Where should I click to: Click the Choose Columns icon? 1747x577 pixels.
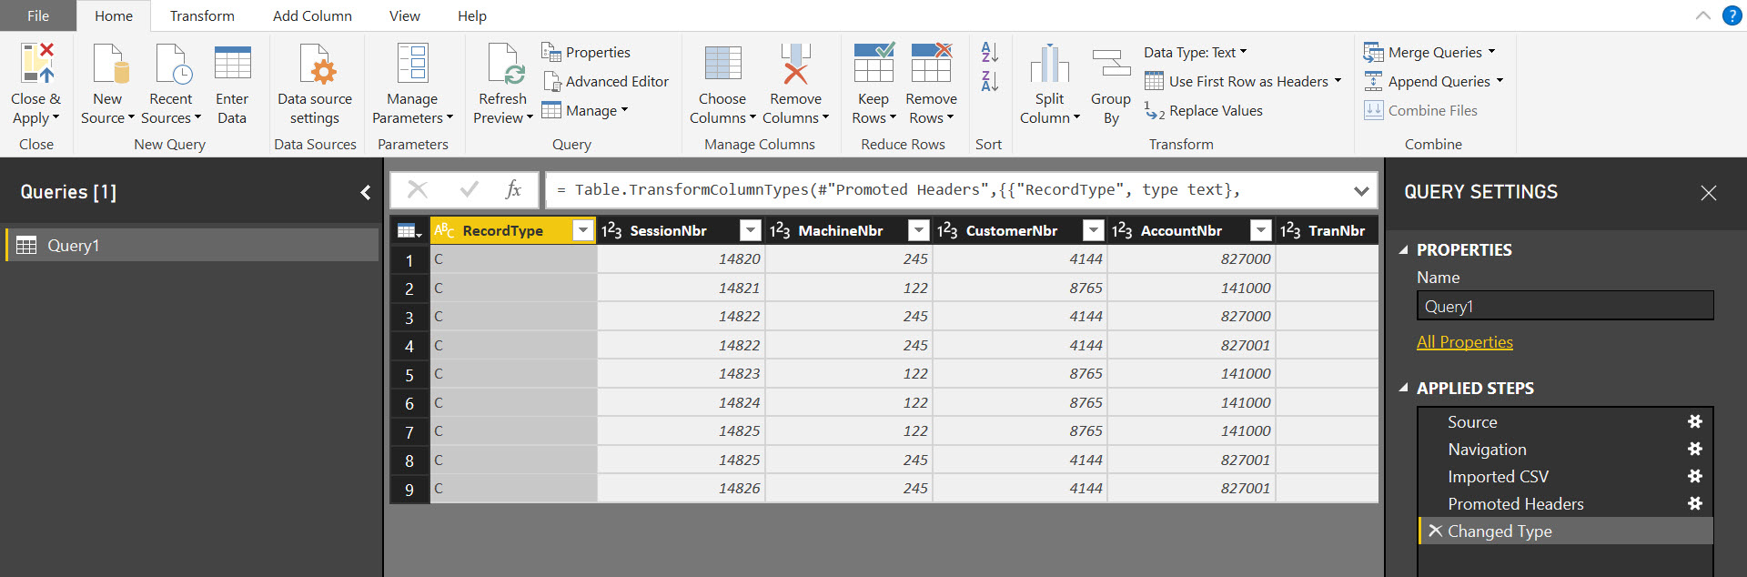pyautogui.click(x=723, y=63)
